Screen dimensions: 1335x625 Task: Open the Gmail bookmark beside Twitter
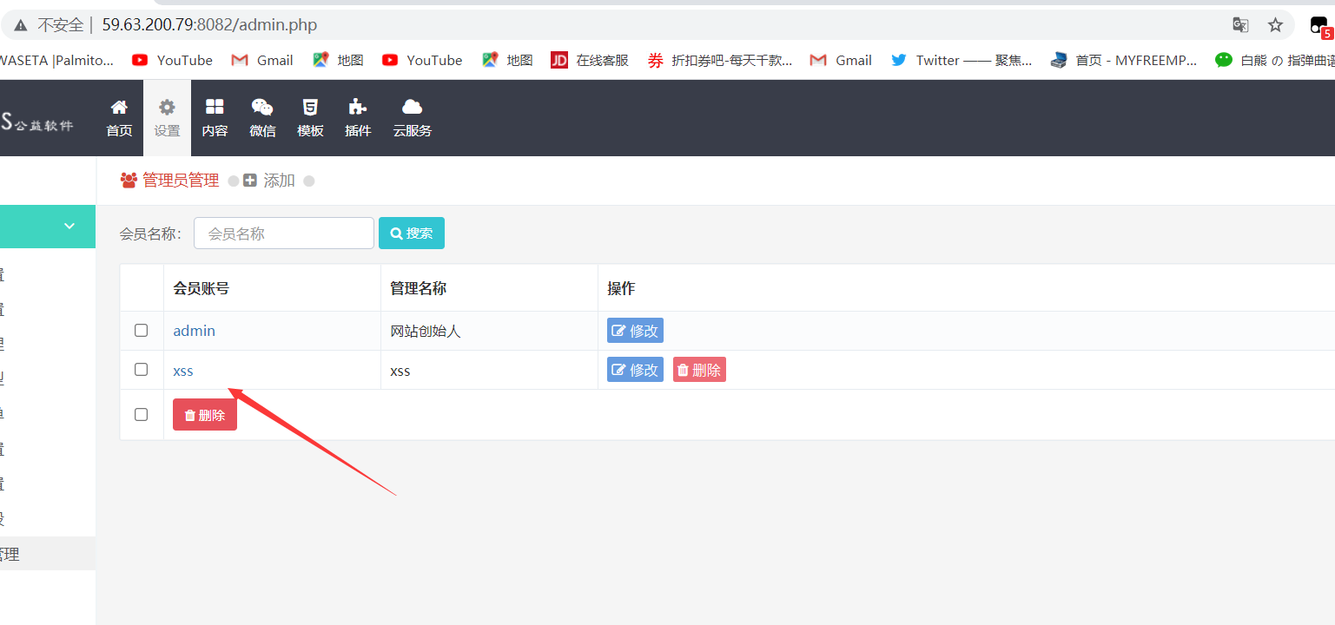click(841, 60)
